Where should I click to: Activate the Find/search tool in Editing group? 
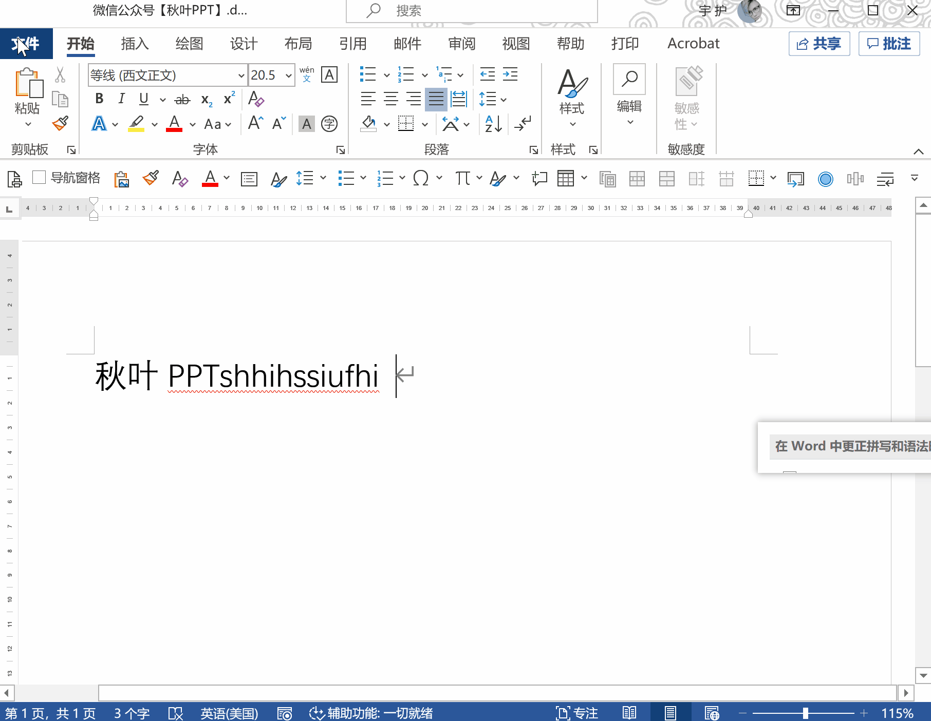pyautogui.click(x=629, y=80)
